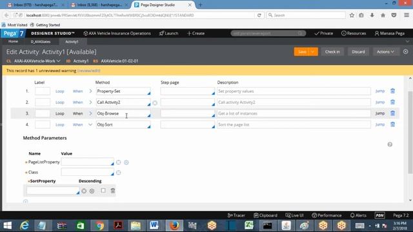Expand step 2 Call Activity2 parameters arrow

[90, 102]
